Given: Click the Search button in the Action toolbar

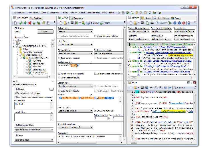Looking at the screenshot, I should pyautogui.click(x=105, y=23).
